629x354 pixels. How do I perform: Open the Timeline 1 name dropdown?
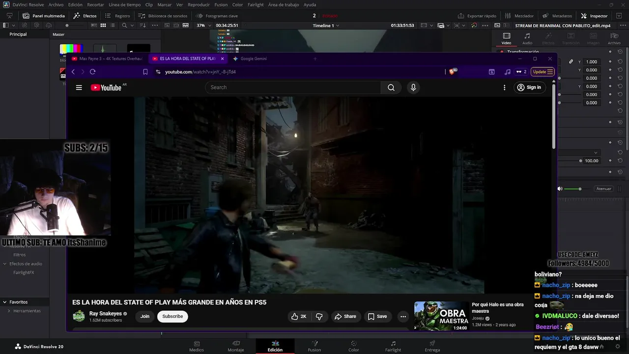coord(326,25)
